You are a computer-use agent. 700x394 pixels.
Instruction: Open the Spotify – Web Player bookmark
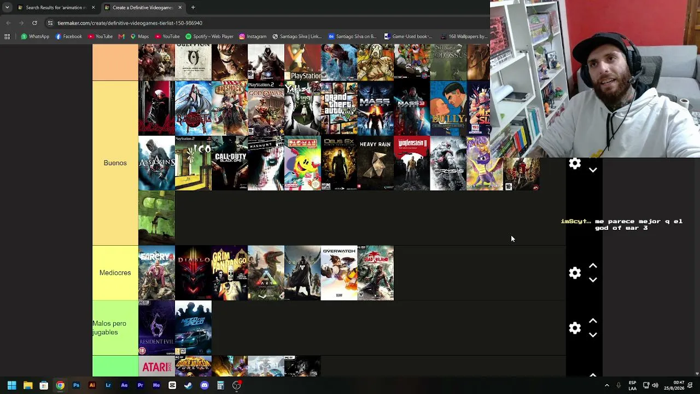209,37
